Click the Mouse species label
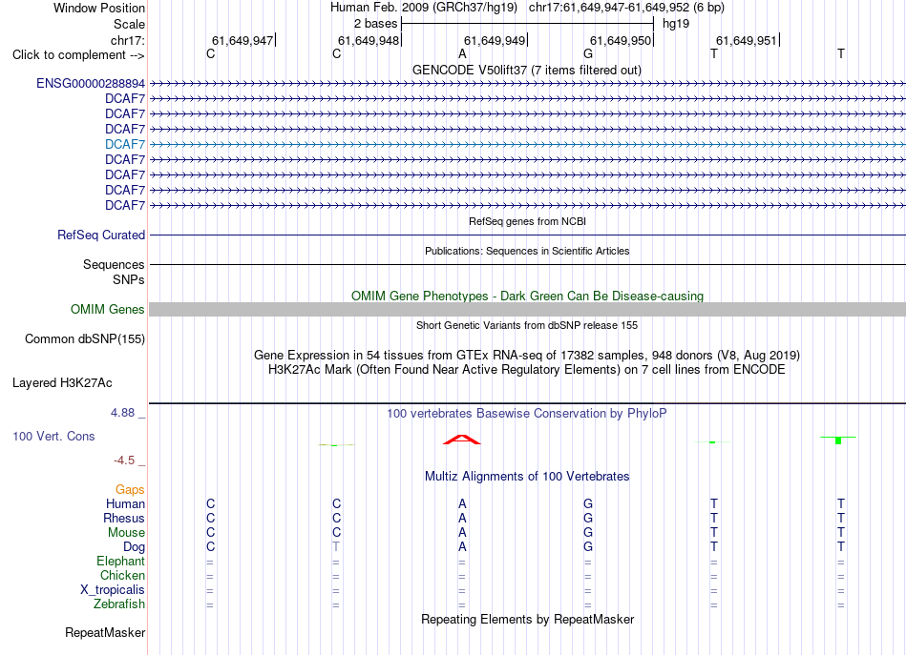This screenshot has width=907, height=655. click(126, 533)
